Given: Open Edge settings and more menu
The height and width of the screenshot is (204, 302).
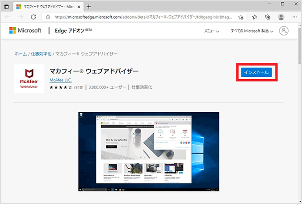Looking at the screenshot, I should pos(294,17).
